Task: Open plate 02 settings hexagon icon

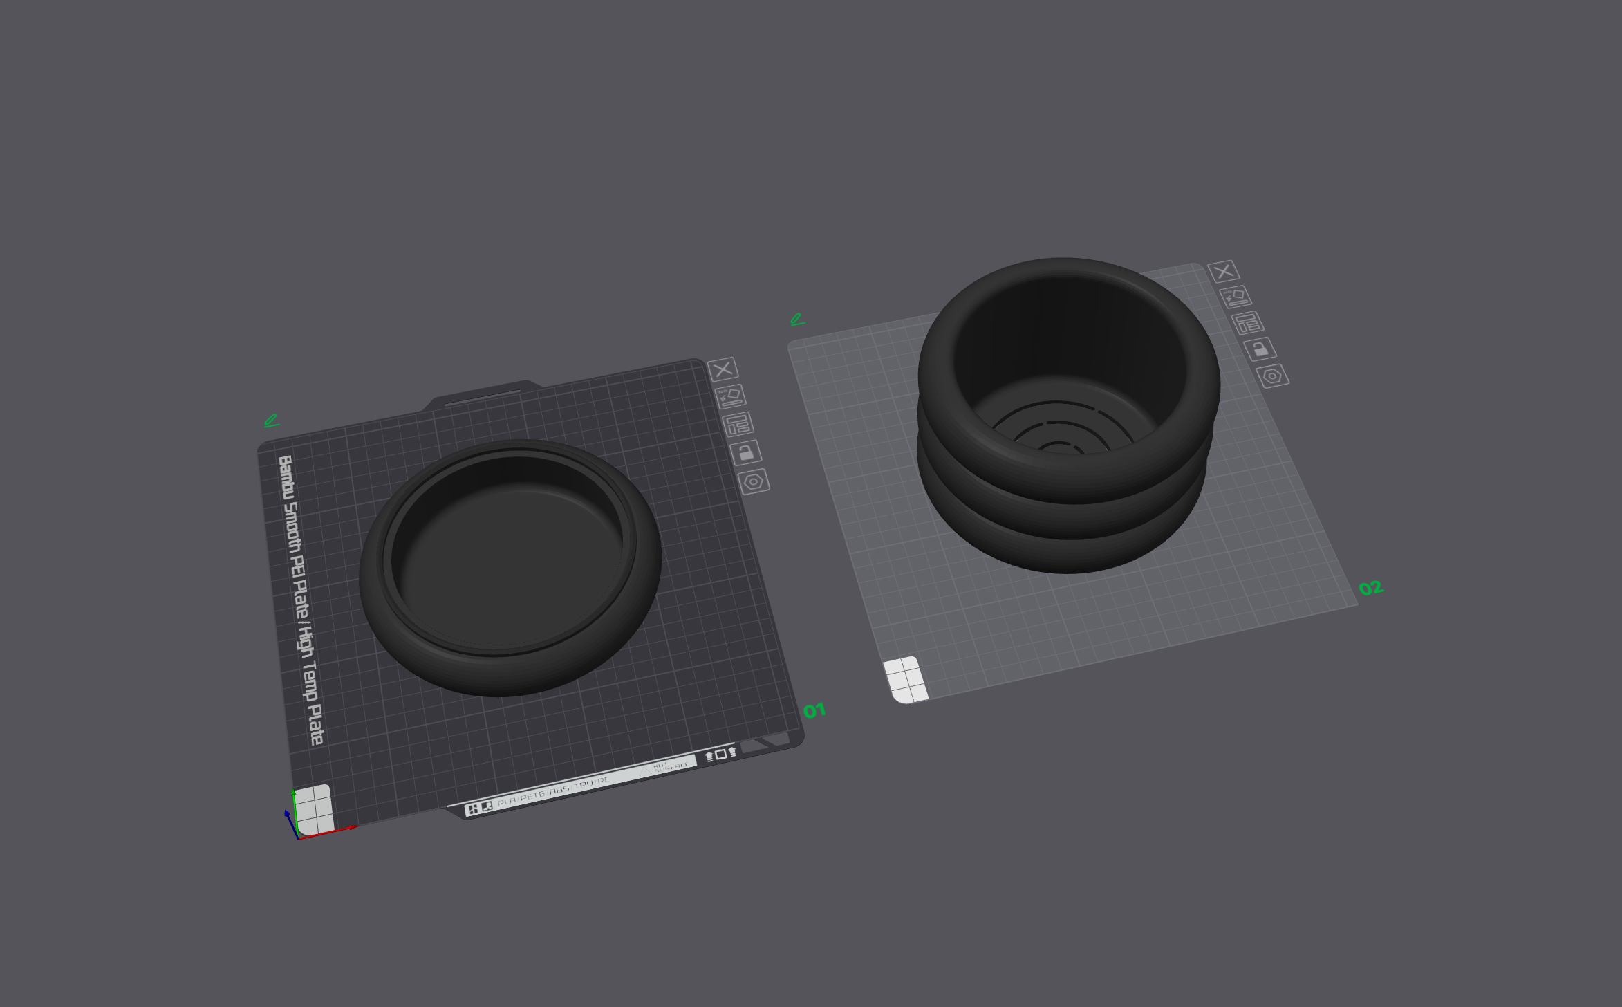Action: (1273, 376)
